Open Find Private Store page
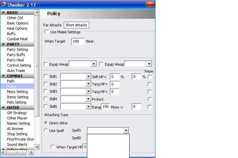Image resolution: width=238 pixels, height=158 pixels. point(20,139)
